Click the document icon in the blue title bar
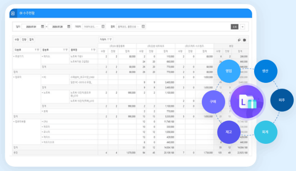 pos(13,13)
